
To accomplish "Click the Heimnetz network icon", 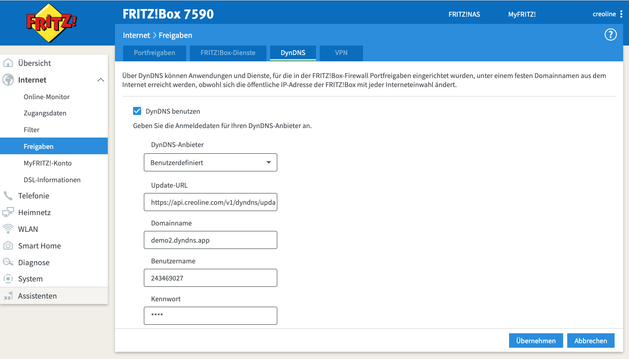I will [8, 212].
